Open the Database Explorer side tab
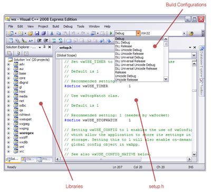Viewport: 211px width, 192px height. (202, 62)
